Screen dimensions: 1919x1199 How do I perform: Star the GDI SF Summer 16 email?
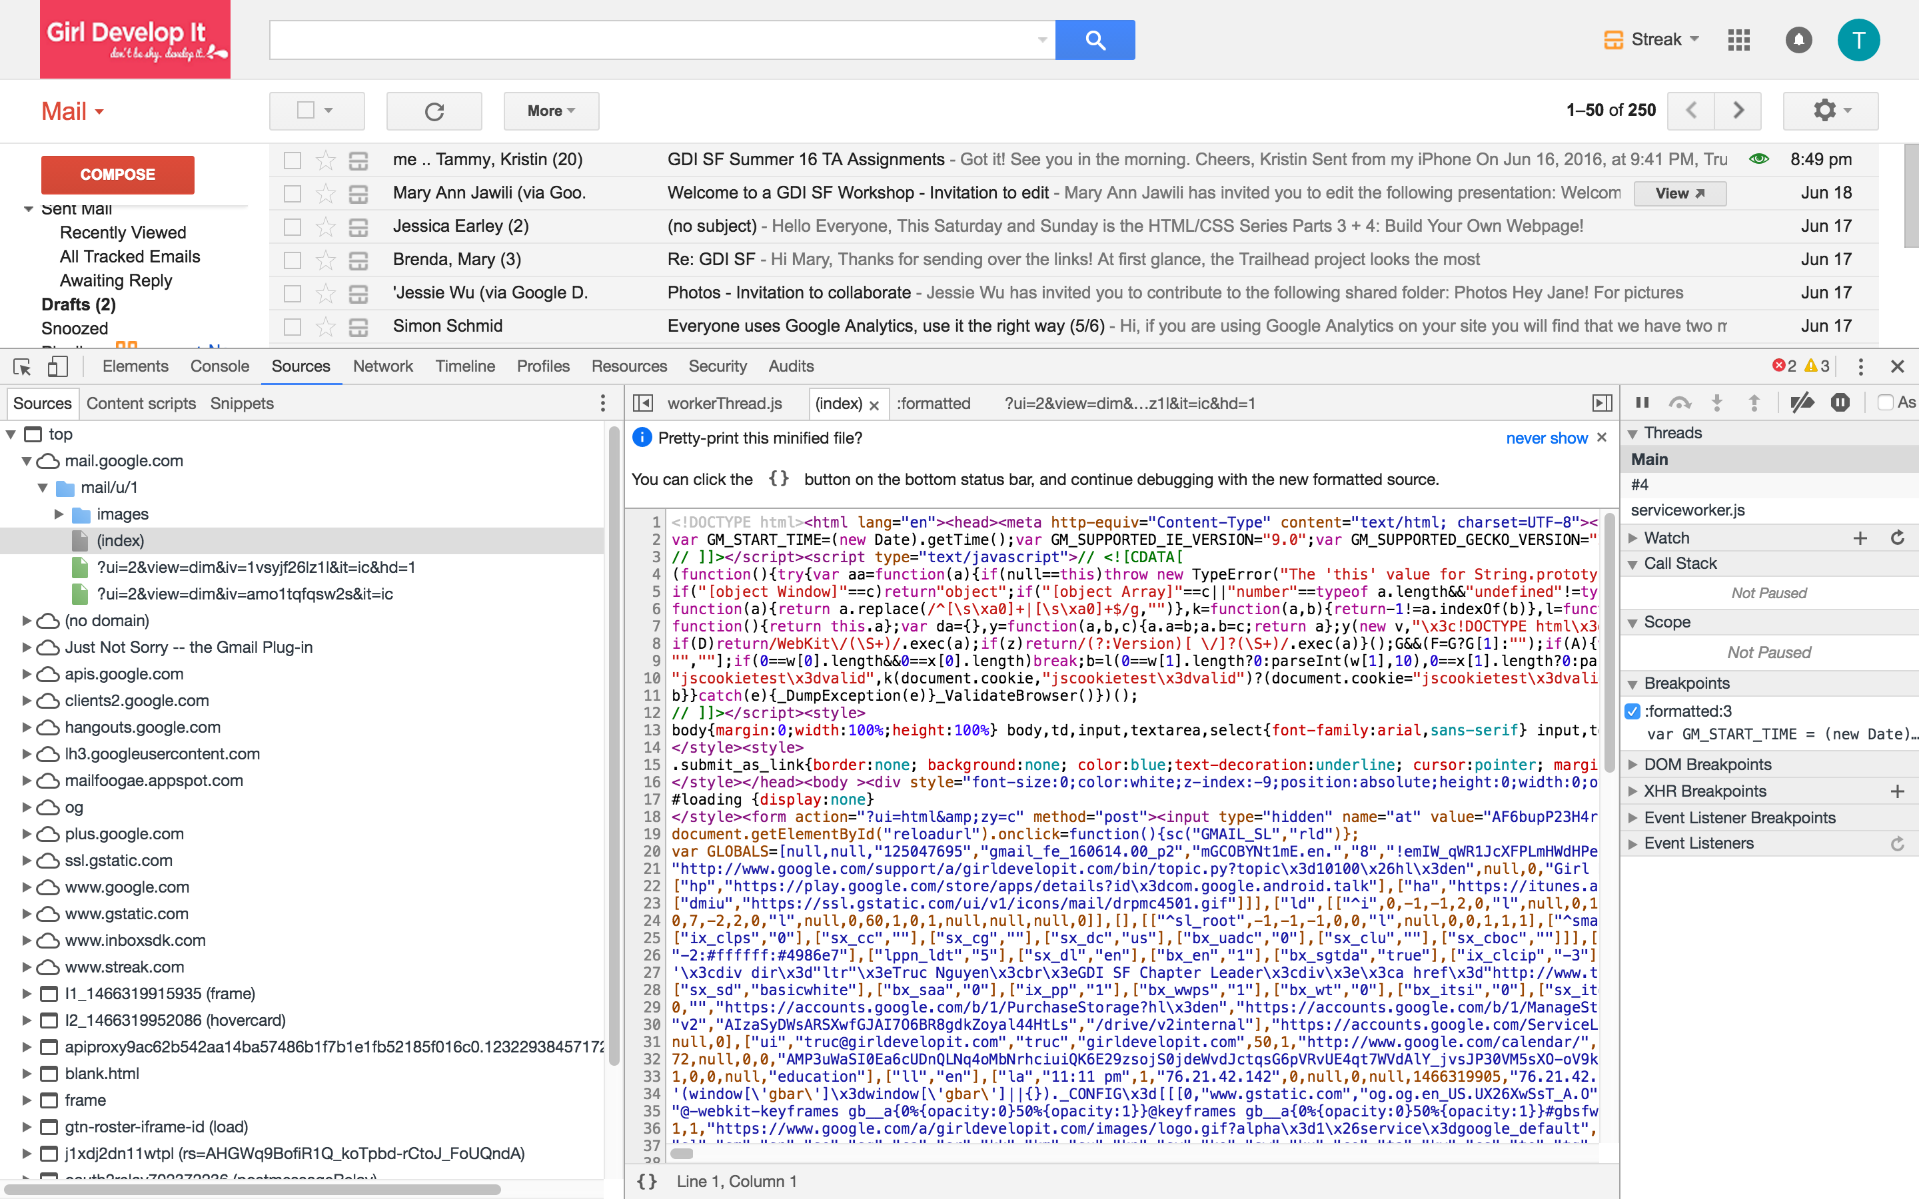[x=325, y=160]
